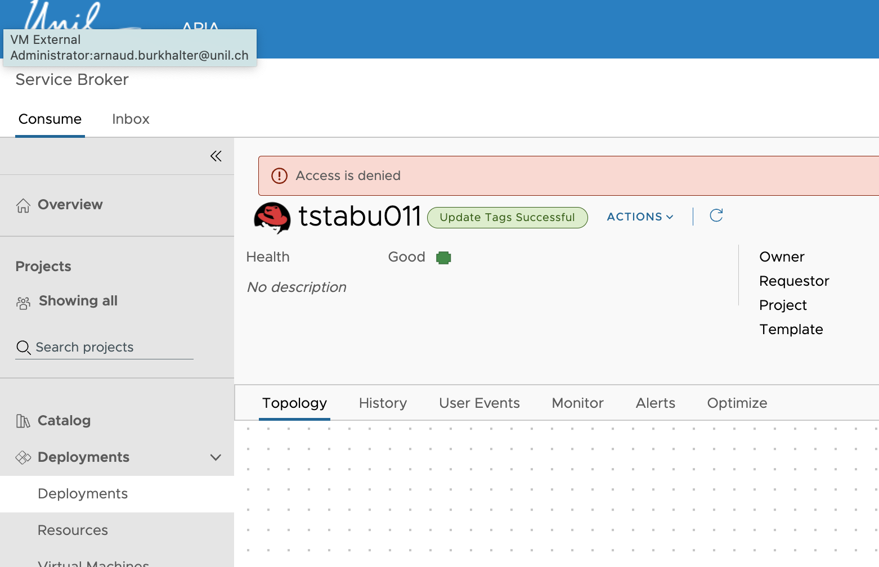Switch to the Inbox tab

(131, 119)
